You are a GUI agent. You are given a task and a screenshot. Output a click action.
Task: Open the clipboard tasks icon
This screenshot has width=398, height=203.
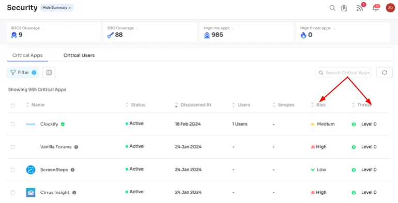point(344,8)
